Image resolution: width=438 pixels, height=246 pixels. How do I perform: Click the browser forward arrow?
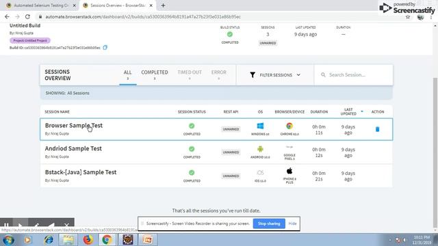[x=17, y=16]
